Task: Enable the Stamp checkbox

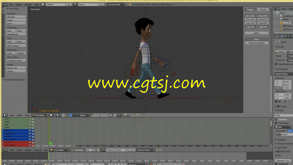Action: coord(278,106)
